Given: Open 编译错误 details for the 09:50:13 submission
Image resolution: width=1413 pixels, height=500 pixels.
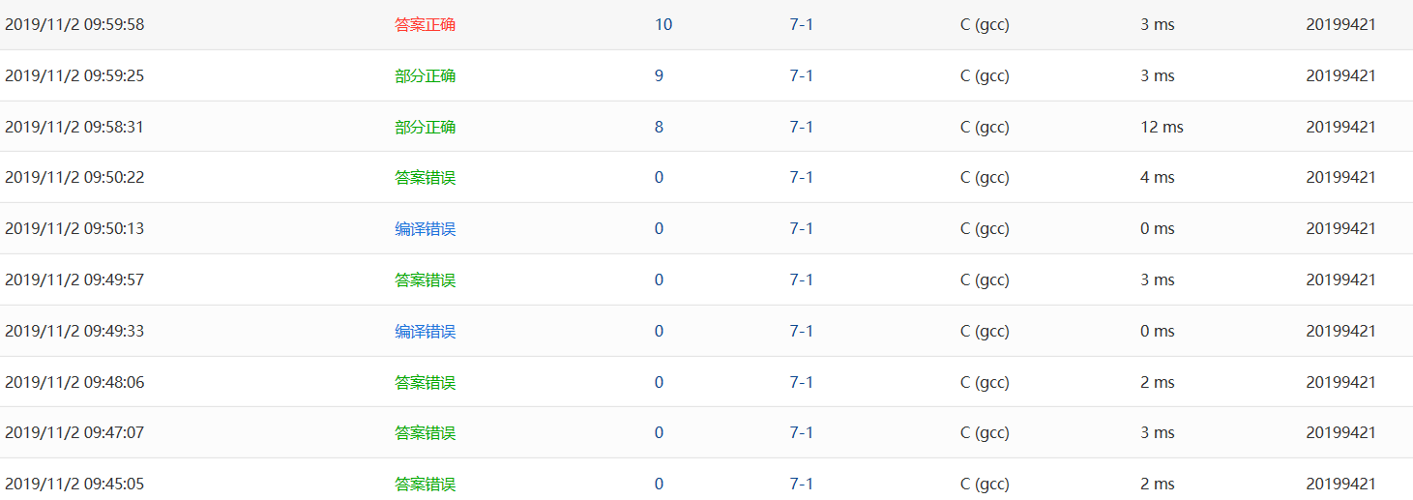Looking at the screenshot, I should [425, 229].
